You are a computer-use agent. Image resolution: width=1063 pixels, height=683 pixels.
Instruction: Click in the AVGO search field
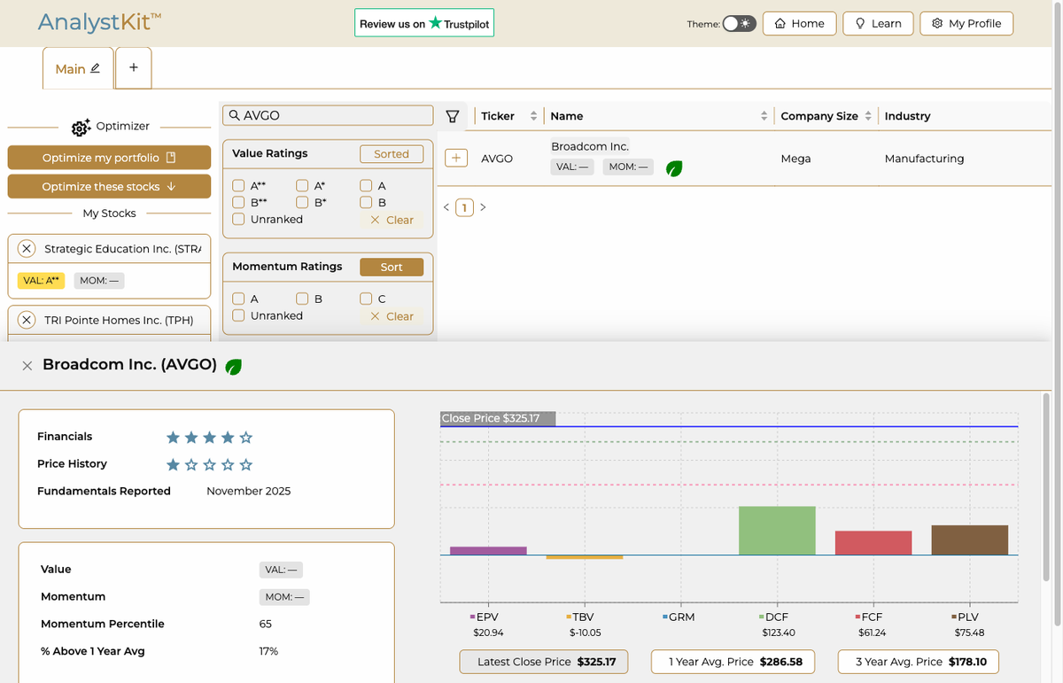[x=327, y=115]
